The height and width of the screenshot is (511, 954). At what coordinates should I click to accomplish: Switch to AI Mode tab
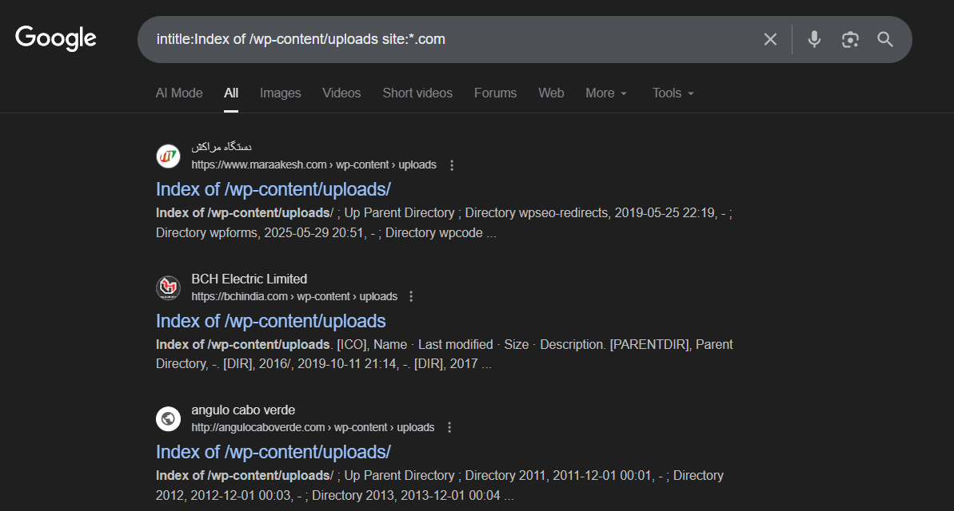[x=179, y=93]
